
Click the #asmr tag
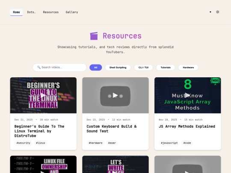pos(112,143)
